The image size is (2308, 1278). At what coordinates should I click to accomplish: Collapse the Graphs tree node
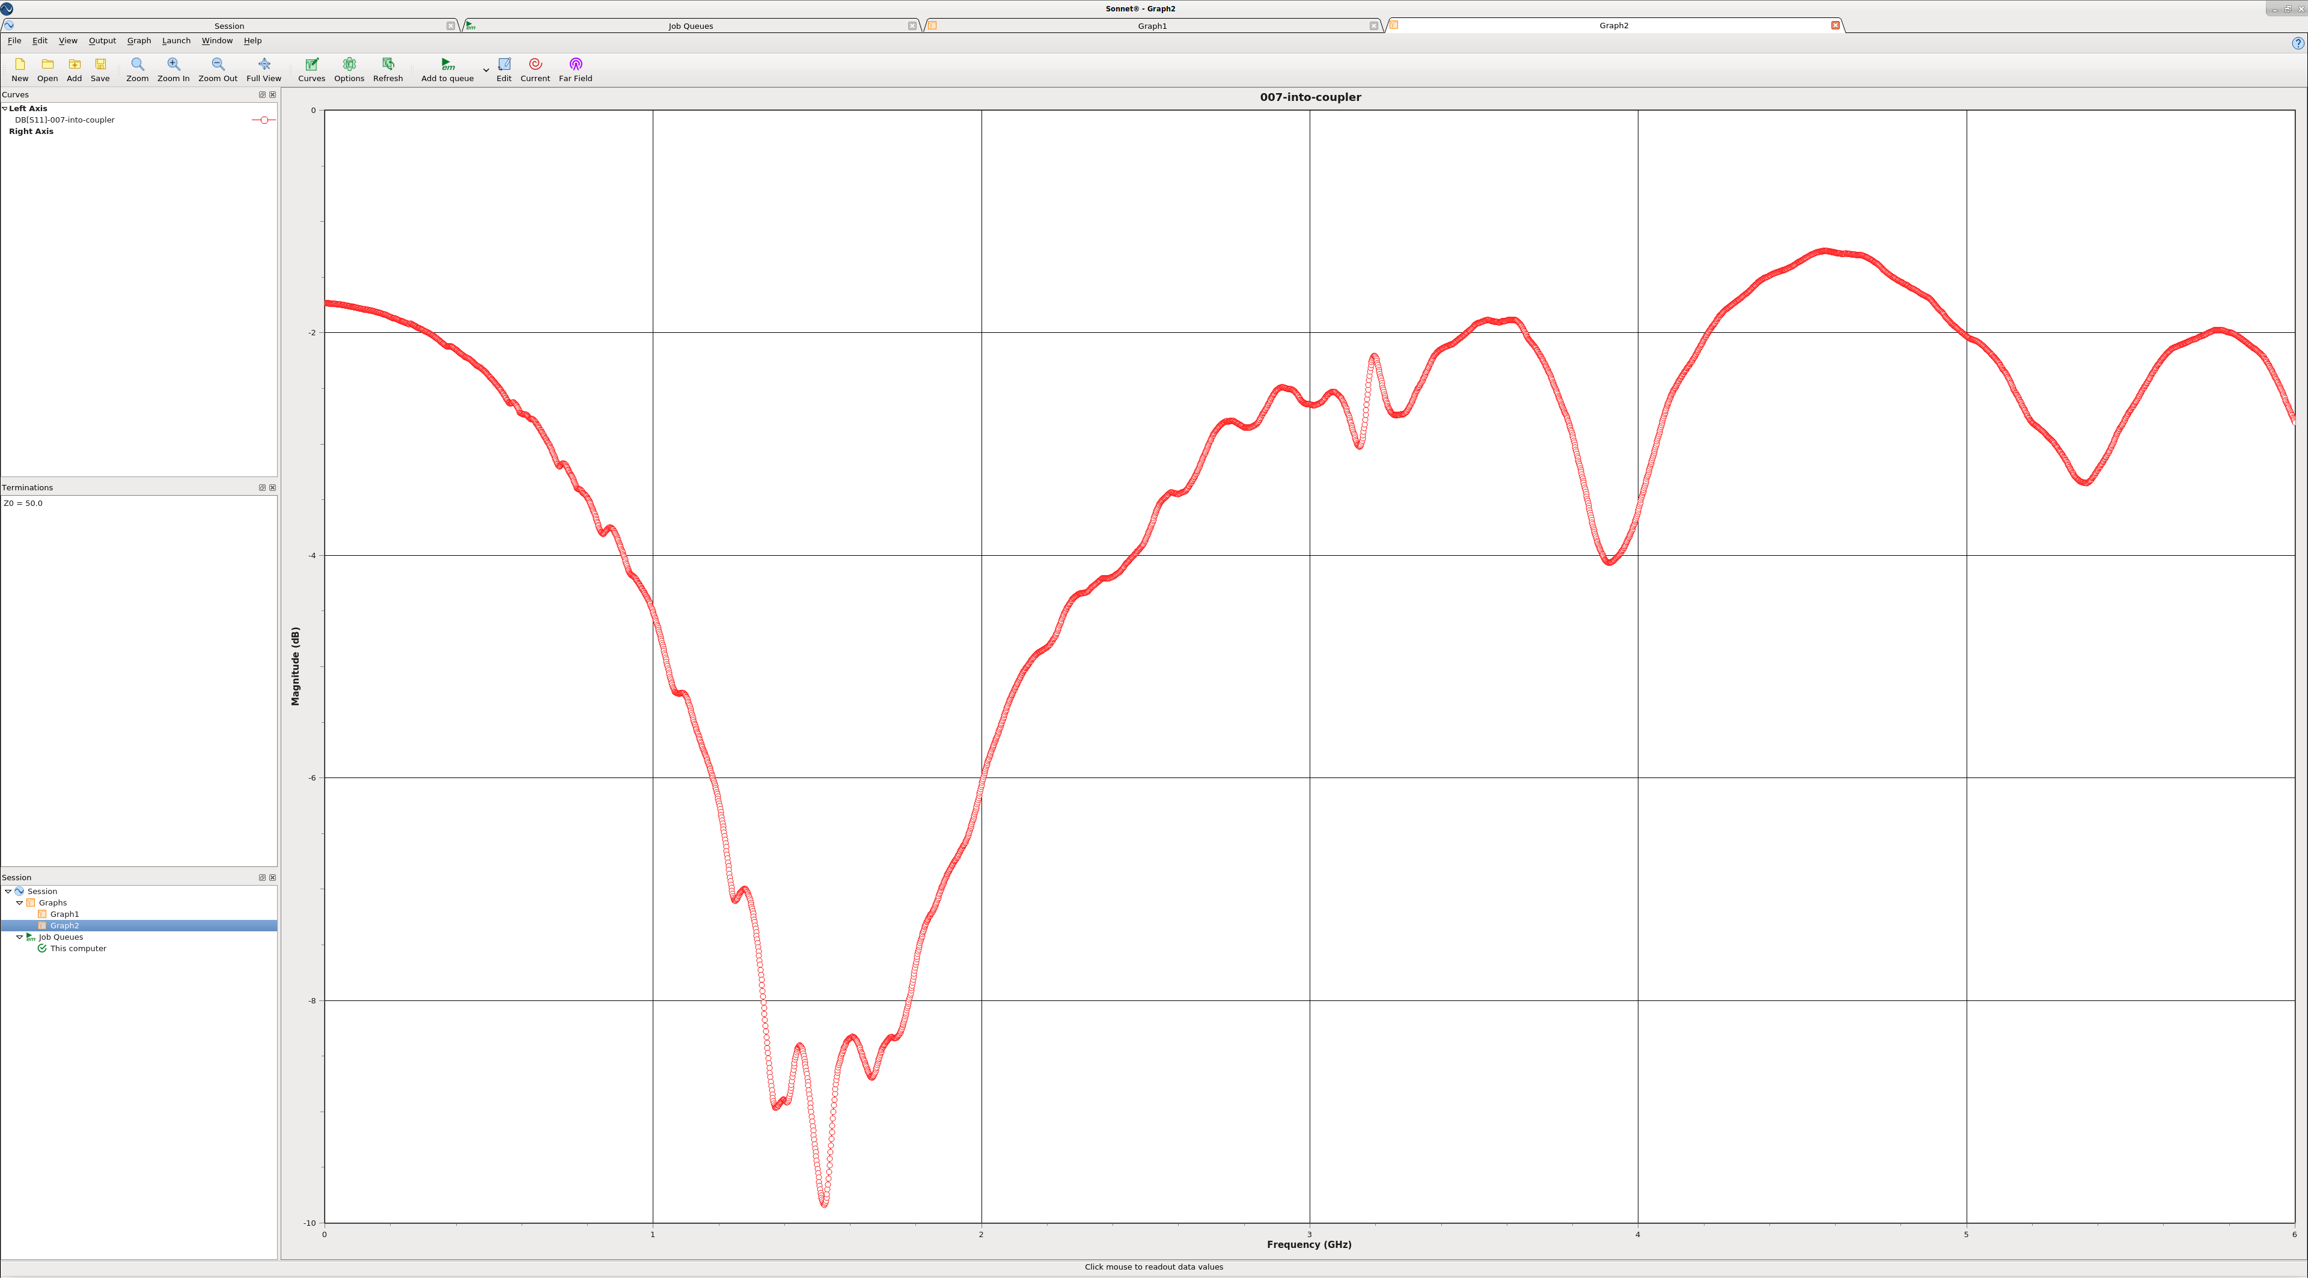pos(20,902)
